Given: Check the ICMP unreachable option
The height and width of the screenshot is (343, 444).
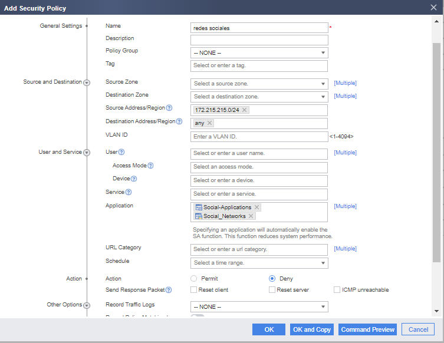Looking at the screenshot, I should (337, 290).
